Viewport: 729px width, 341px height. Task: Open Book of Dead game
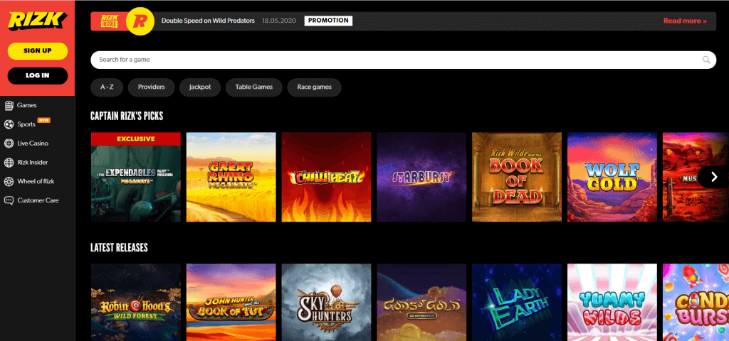(517, 177)
